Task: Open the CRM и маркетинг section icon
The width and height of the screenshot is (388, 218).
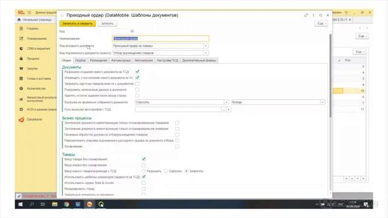Action: (21, 48)
